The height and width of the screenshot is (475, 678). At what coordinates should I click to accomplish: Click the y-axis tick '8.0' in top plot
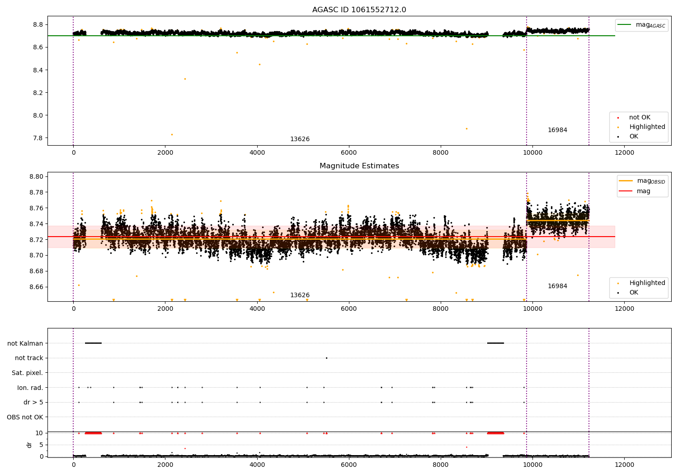coord(38,115)
